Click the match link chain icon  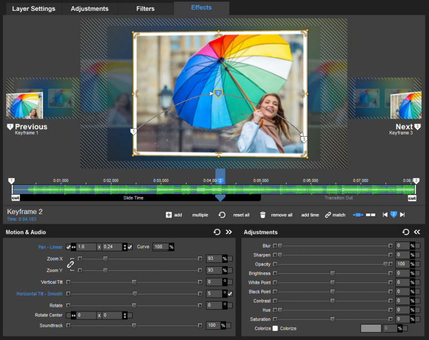[x=328, y=215]
